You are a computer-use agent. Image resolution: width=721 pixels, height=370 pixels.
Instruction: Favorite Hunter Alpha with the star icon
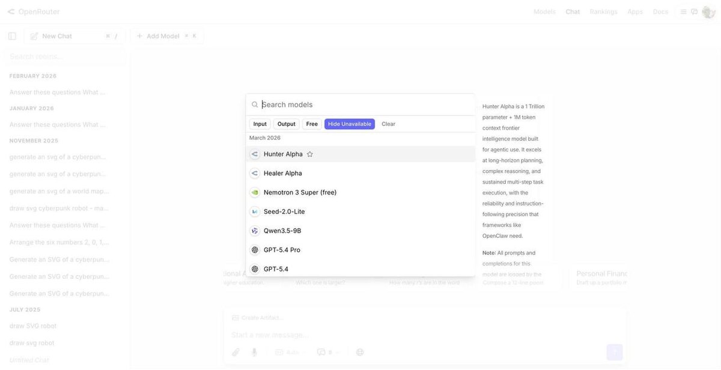[x=310, y=154]
